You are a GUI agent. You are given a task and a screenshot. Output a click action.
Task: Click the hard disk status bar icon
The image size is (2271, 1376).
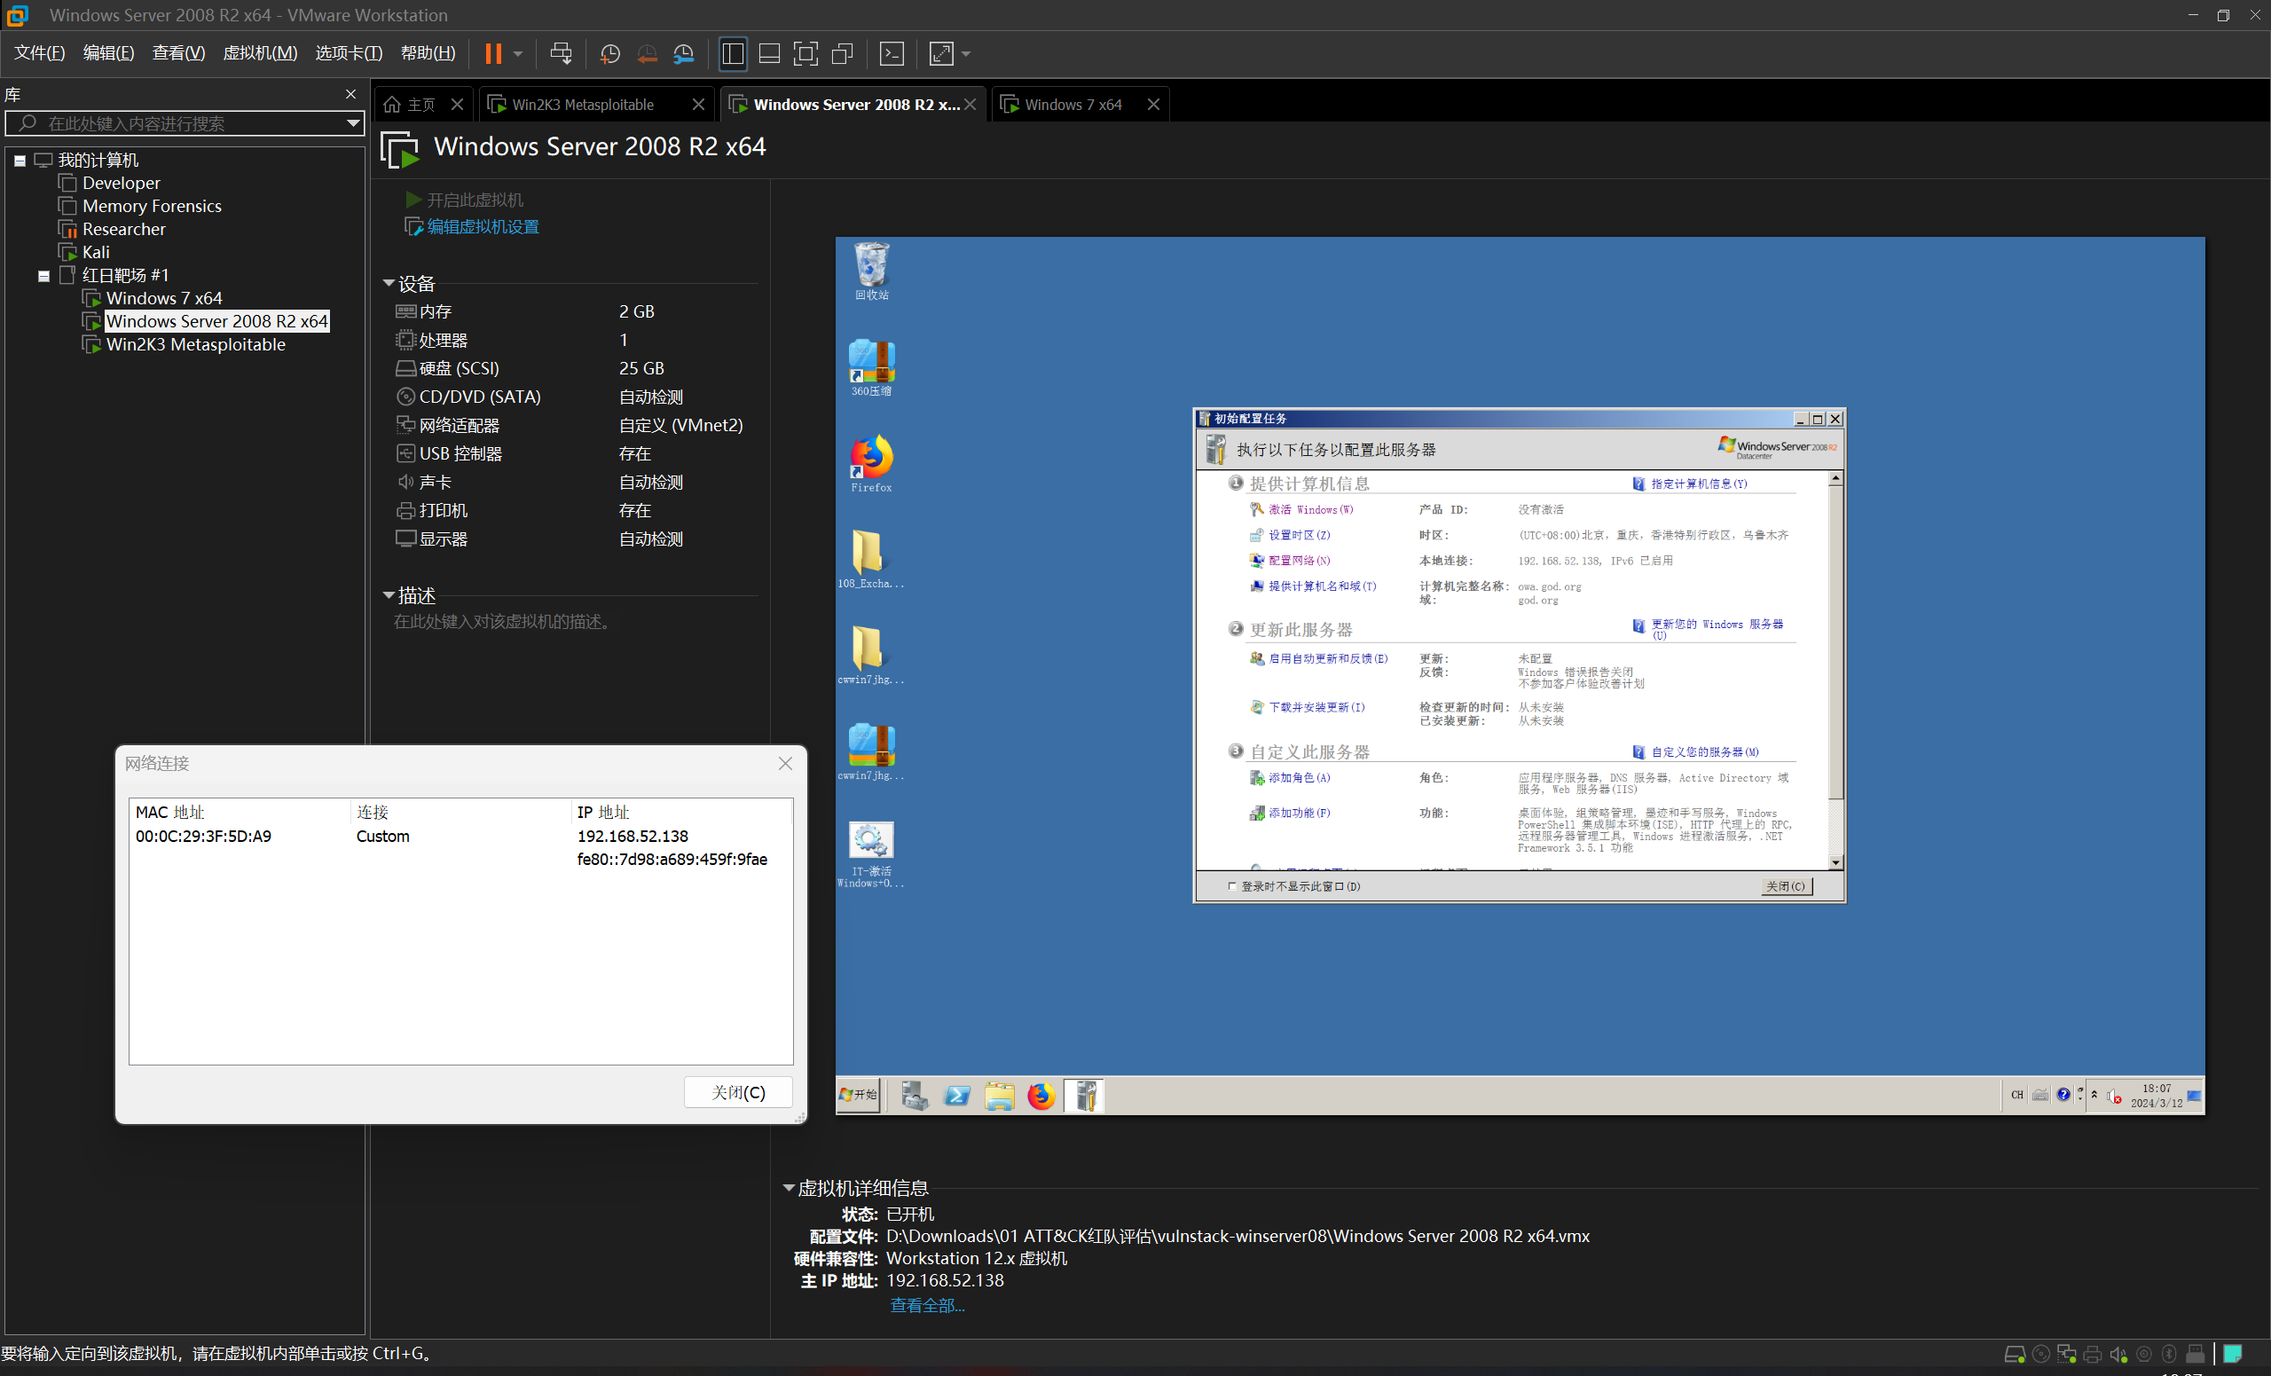point(2015,1354)
